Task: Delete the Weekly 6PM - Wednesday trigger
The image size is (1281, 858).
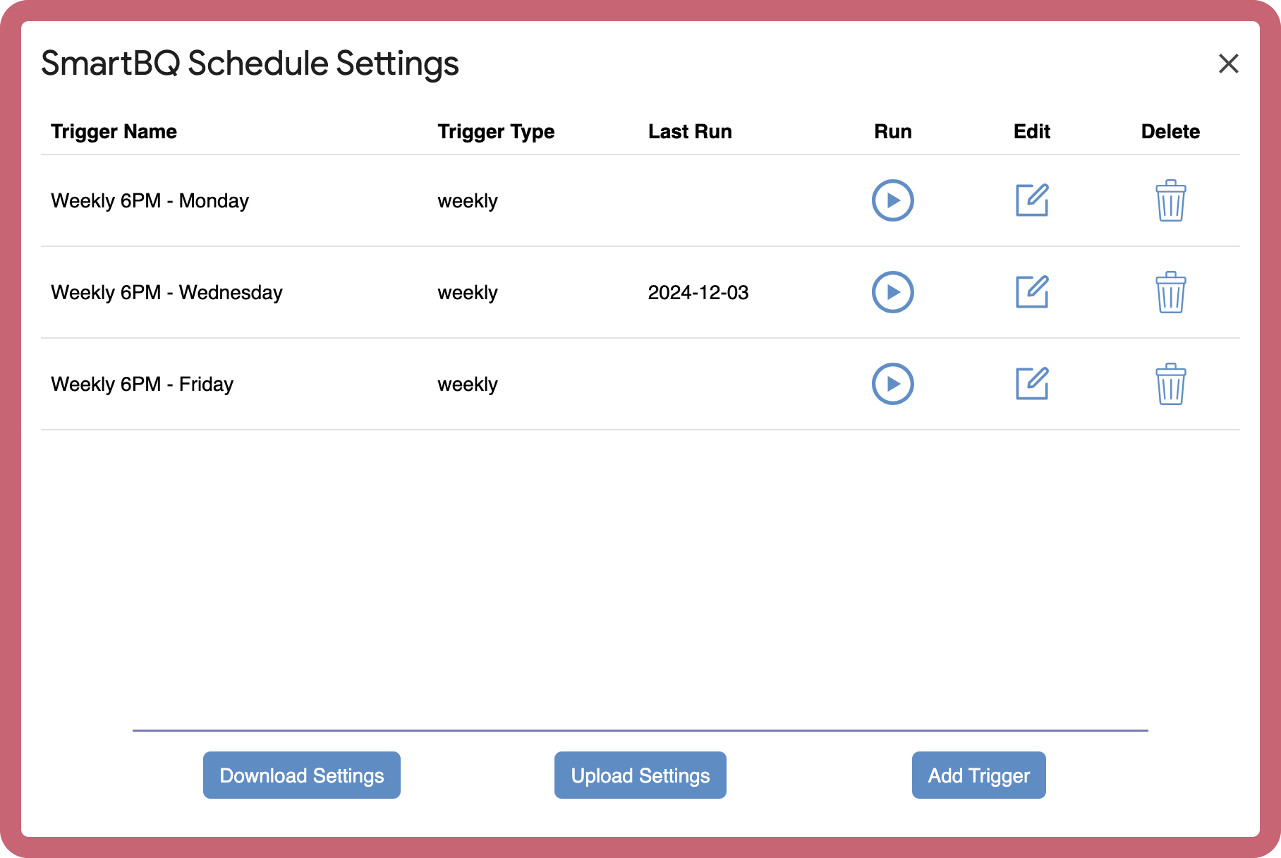Action: (x=1170, y=292)
